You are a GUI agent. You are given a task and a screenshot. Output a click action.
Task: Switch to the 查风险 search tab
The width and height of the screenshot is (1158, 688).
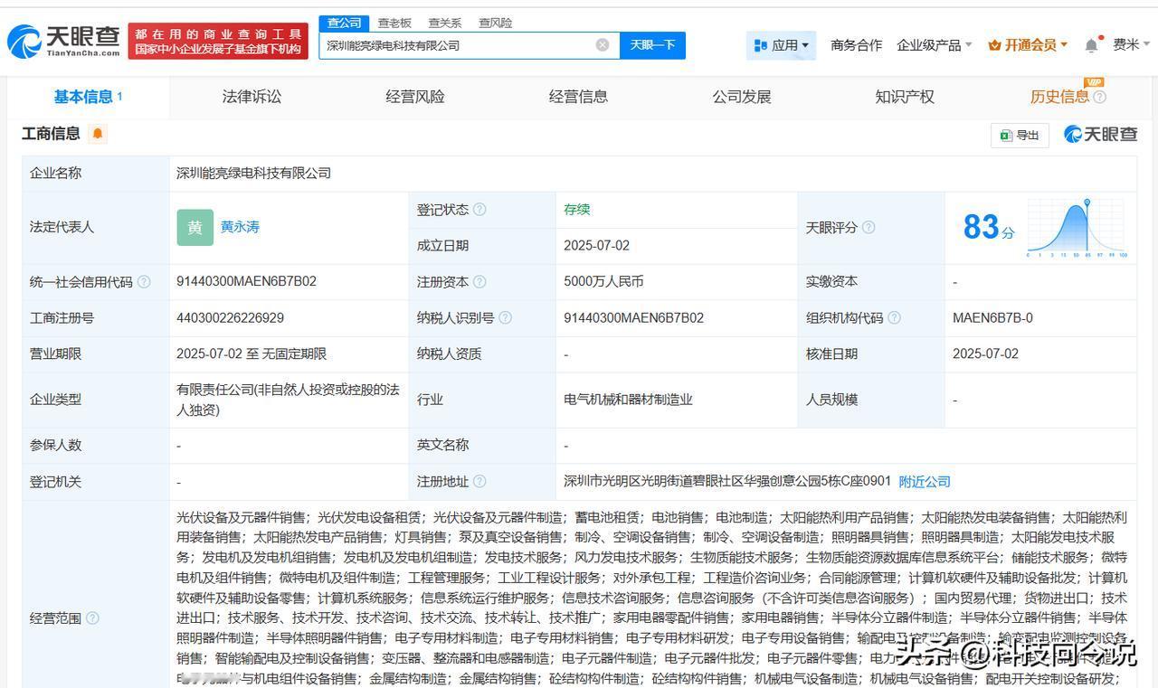click(495, 23)
